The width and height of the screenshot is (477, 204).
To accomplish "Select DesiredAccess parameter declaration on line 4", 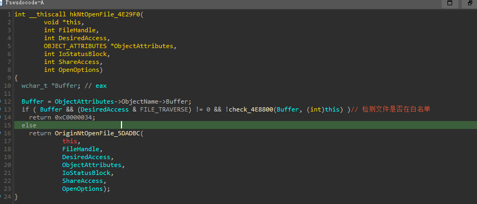I will point(75,38).
